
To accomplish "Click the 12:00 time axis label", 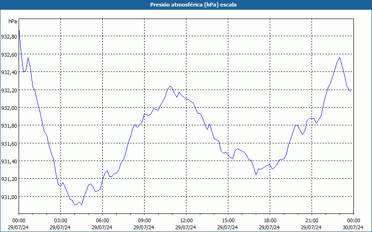I will 186,221.
